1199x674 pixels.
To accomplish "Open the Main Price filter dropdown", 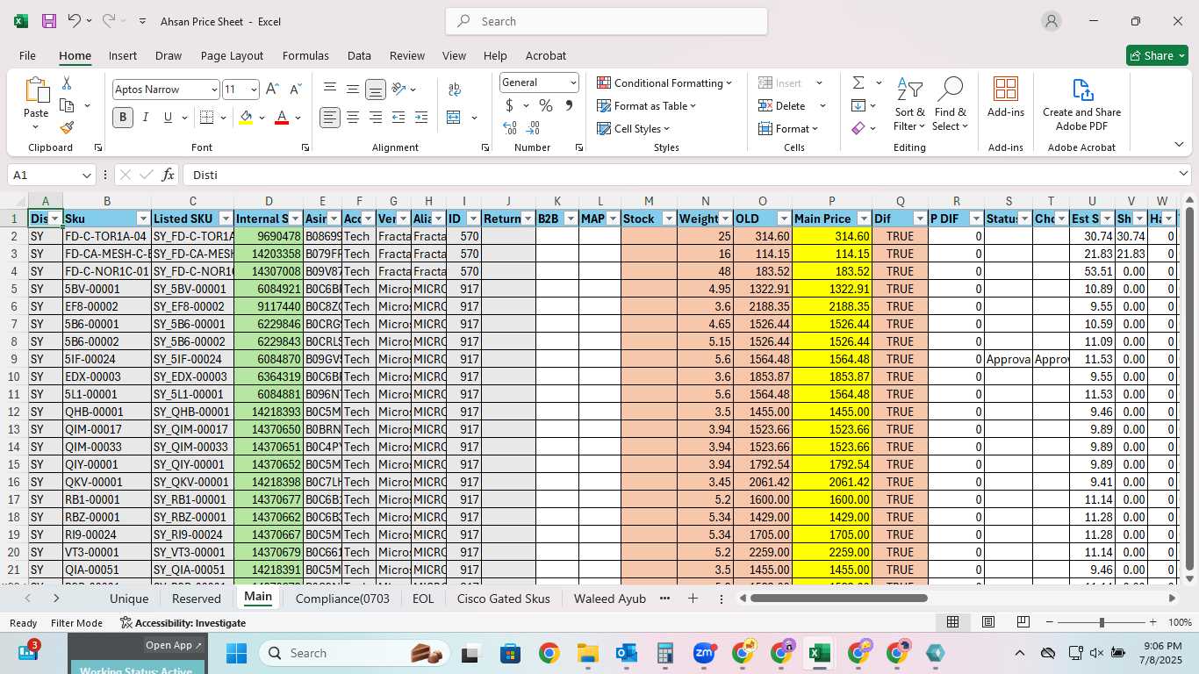I will click(864, 219).
